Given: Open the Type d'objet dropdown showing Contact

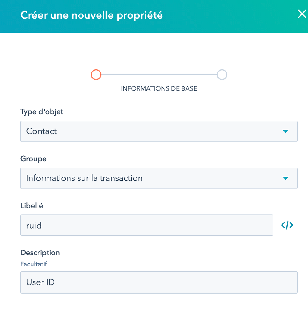Looking at the screenshot, I should (159, 131).
